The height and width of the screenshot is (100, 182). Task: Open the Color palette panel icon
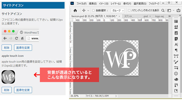tap(176, 79)
